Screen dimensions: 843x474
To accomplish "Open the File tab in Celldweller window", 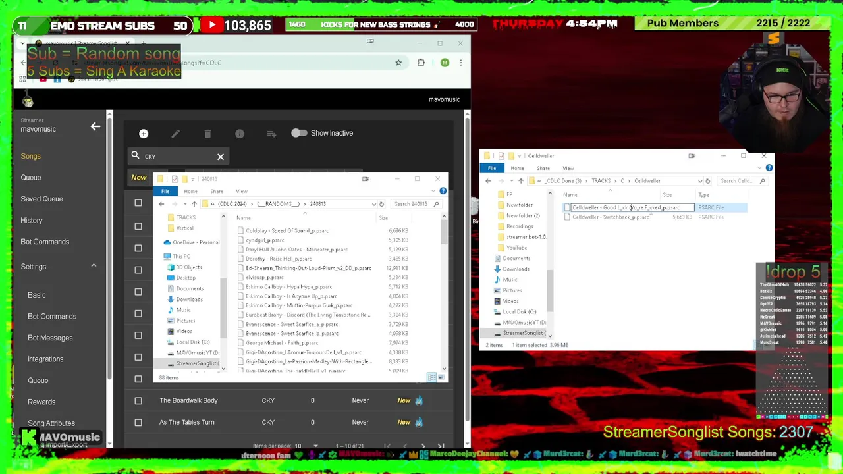I will click(x=492, y=169).
